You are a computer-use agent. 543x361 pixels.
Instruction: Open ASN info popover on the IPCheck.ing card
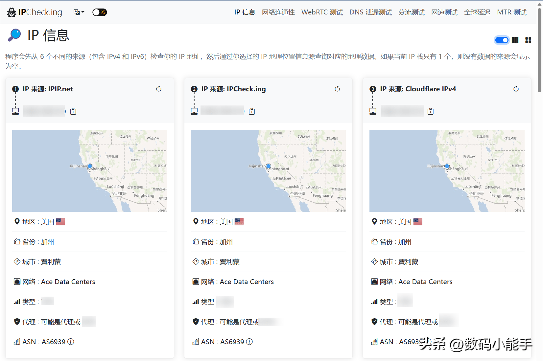pyautogui.click(x=249, y=342)
